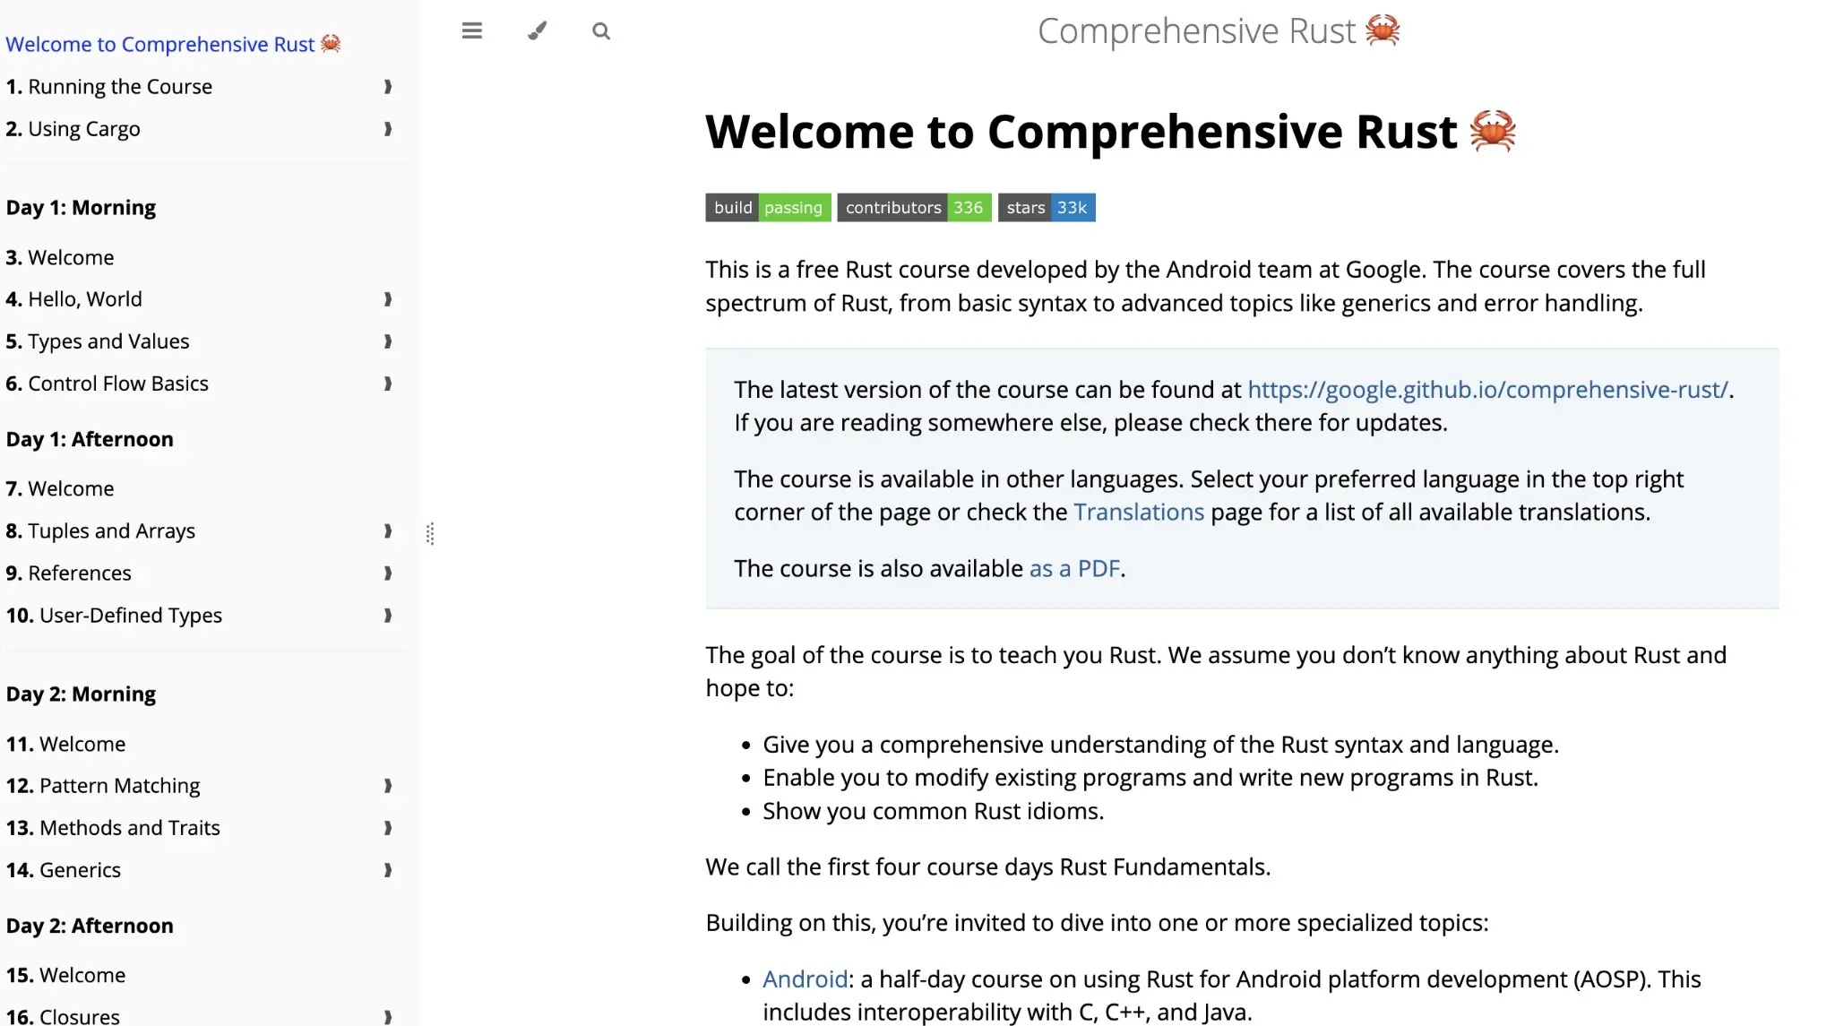
Task: Click the Day 2: Afternoon section heading
Action: tap(90, 927)
